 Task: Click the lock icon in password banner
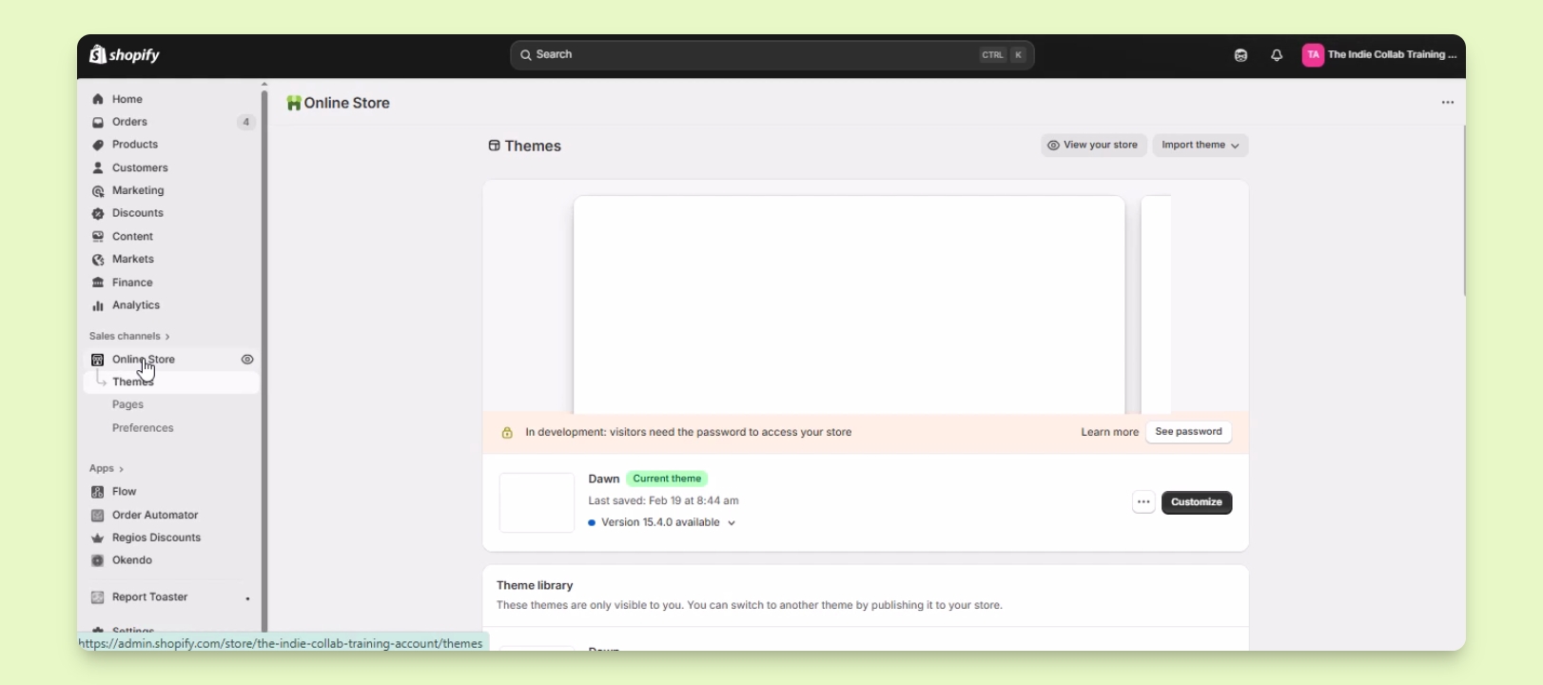507,433
